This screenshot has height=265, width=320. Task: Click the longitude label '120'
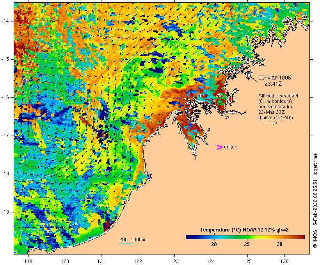coord(65,261)
